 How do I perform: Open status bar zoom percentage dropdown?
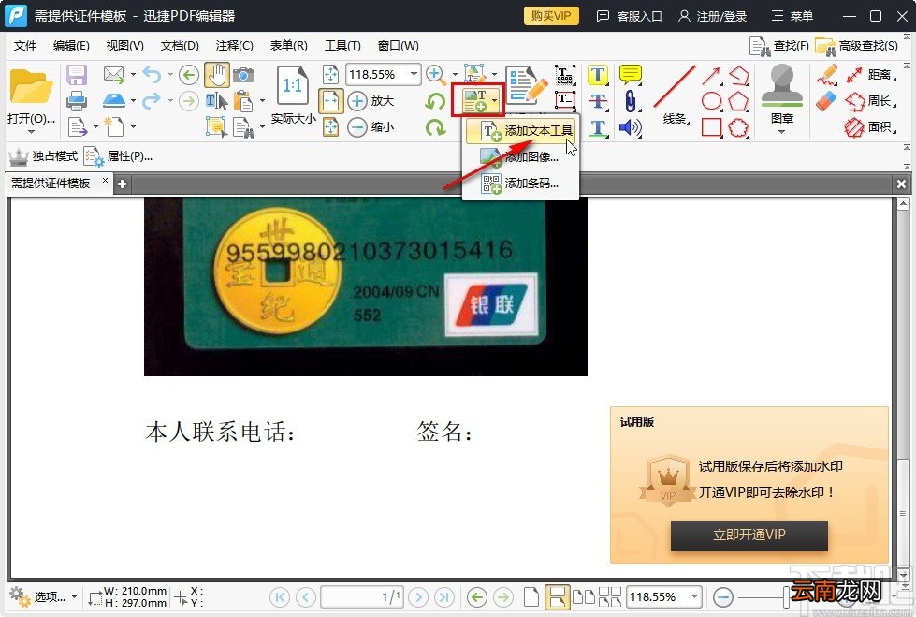click(694, 597)
